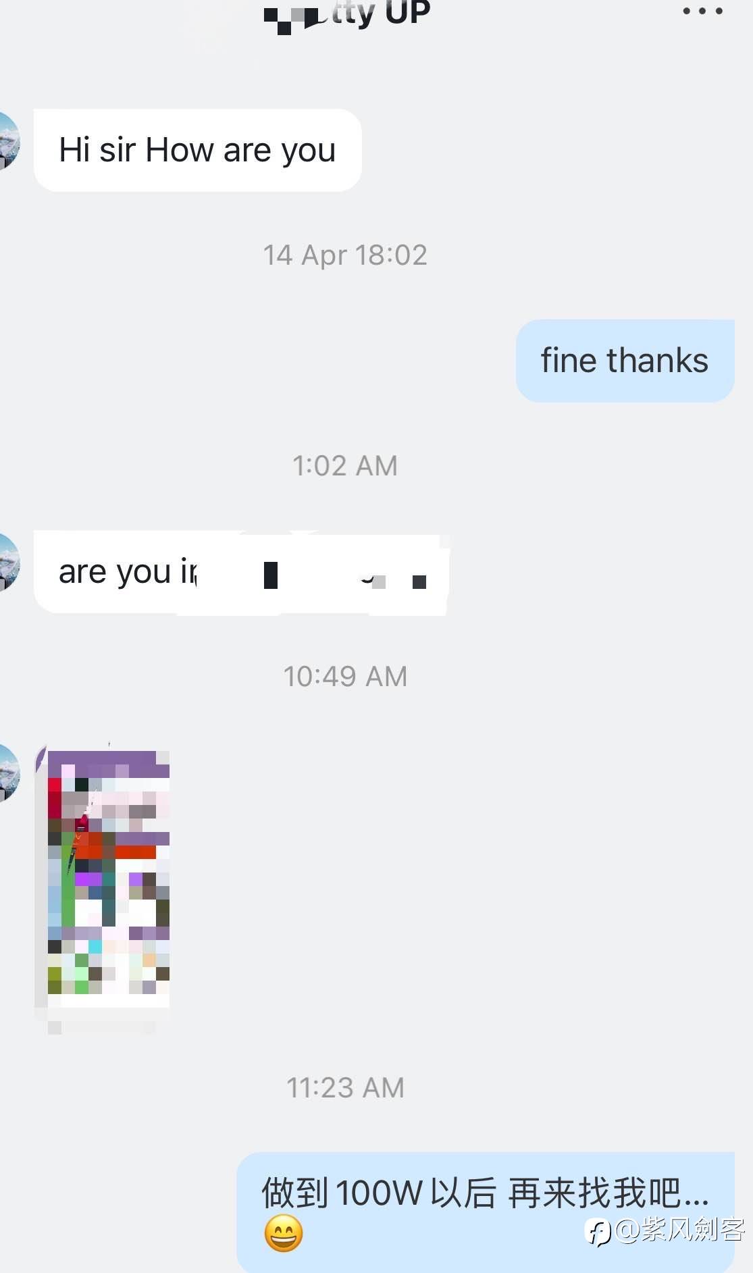The width and height of the screenshot is (753, 1273).
Task: Tap the "are you in" message text
Action: pyautogui.click(x=128, y=573)
